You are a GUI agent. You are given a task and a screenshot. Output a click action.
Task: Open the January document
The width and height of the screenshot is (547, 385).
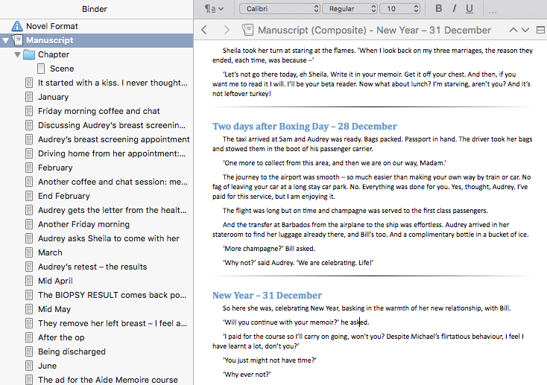click(54, 97)
